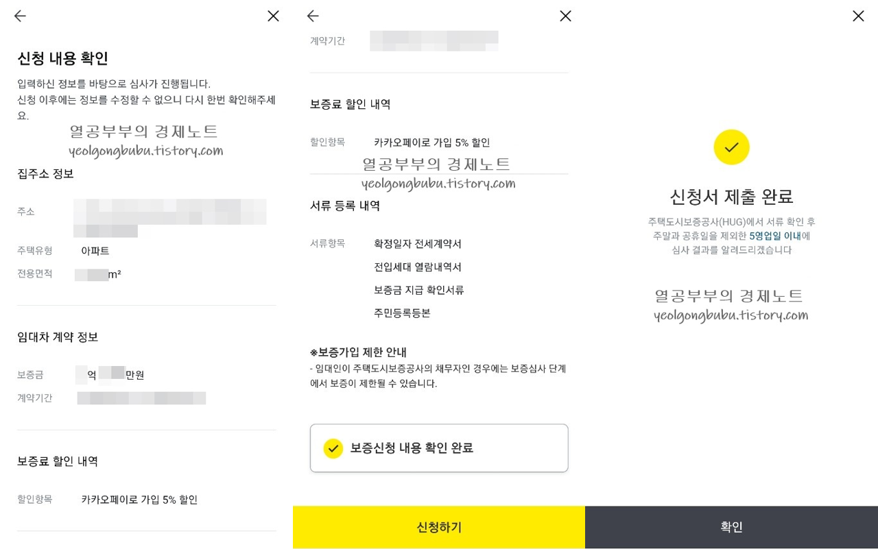This screenshot has width=878, height=549.
Task: Click the yellow 신청하기 button
Action: point(439,527)
